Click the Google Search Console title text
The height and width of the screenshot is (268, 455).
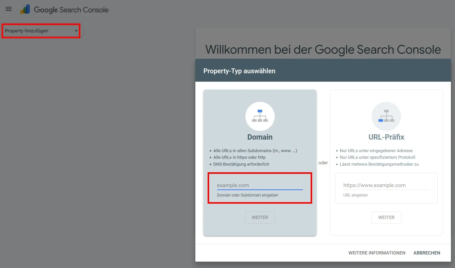71,10
